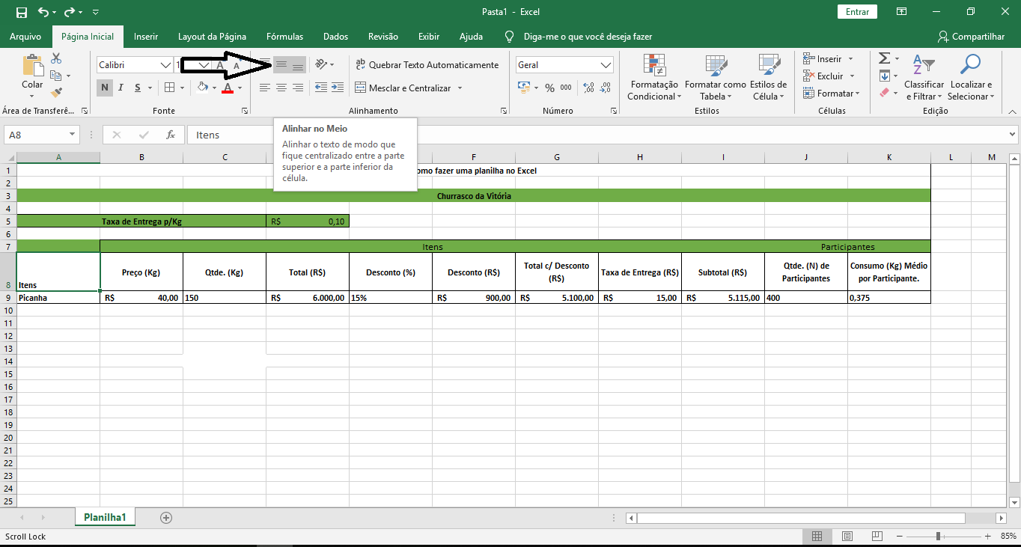Click the Name Box showing A8

click(36, 135)
